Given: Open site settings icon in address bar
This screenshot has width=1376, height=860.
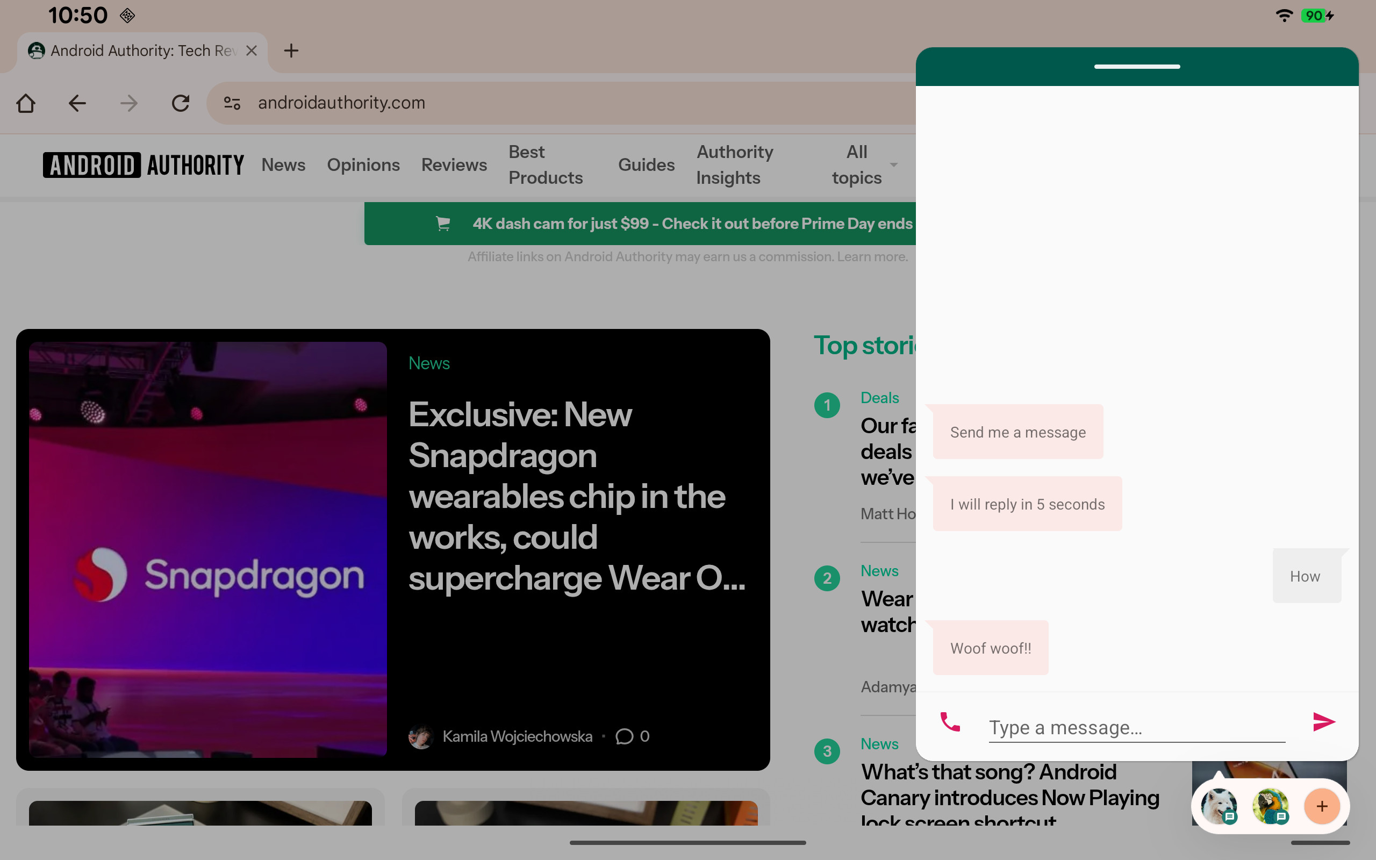Looking at the screenshot, I should point(232,103).
